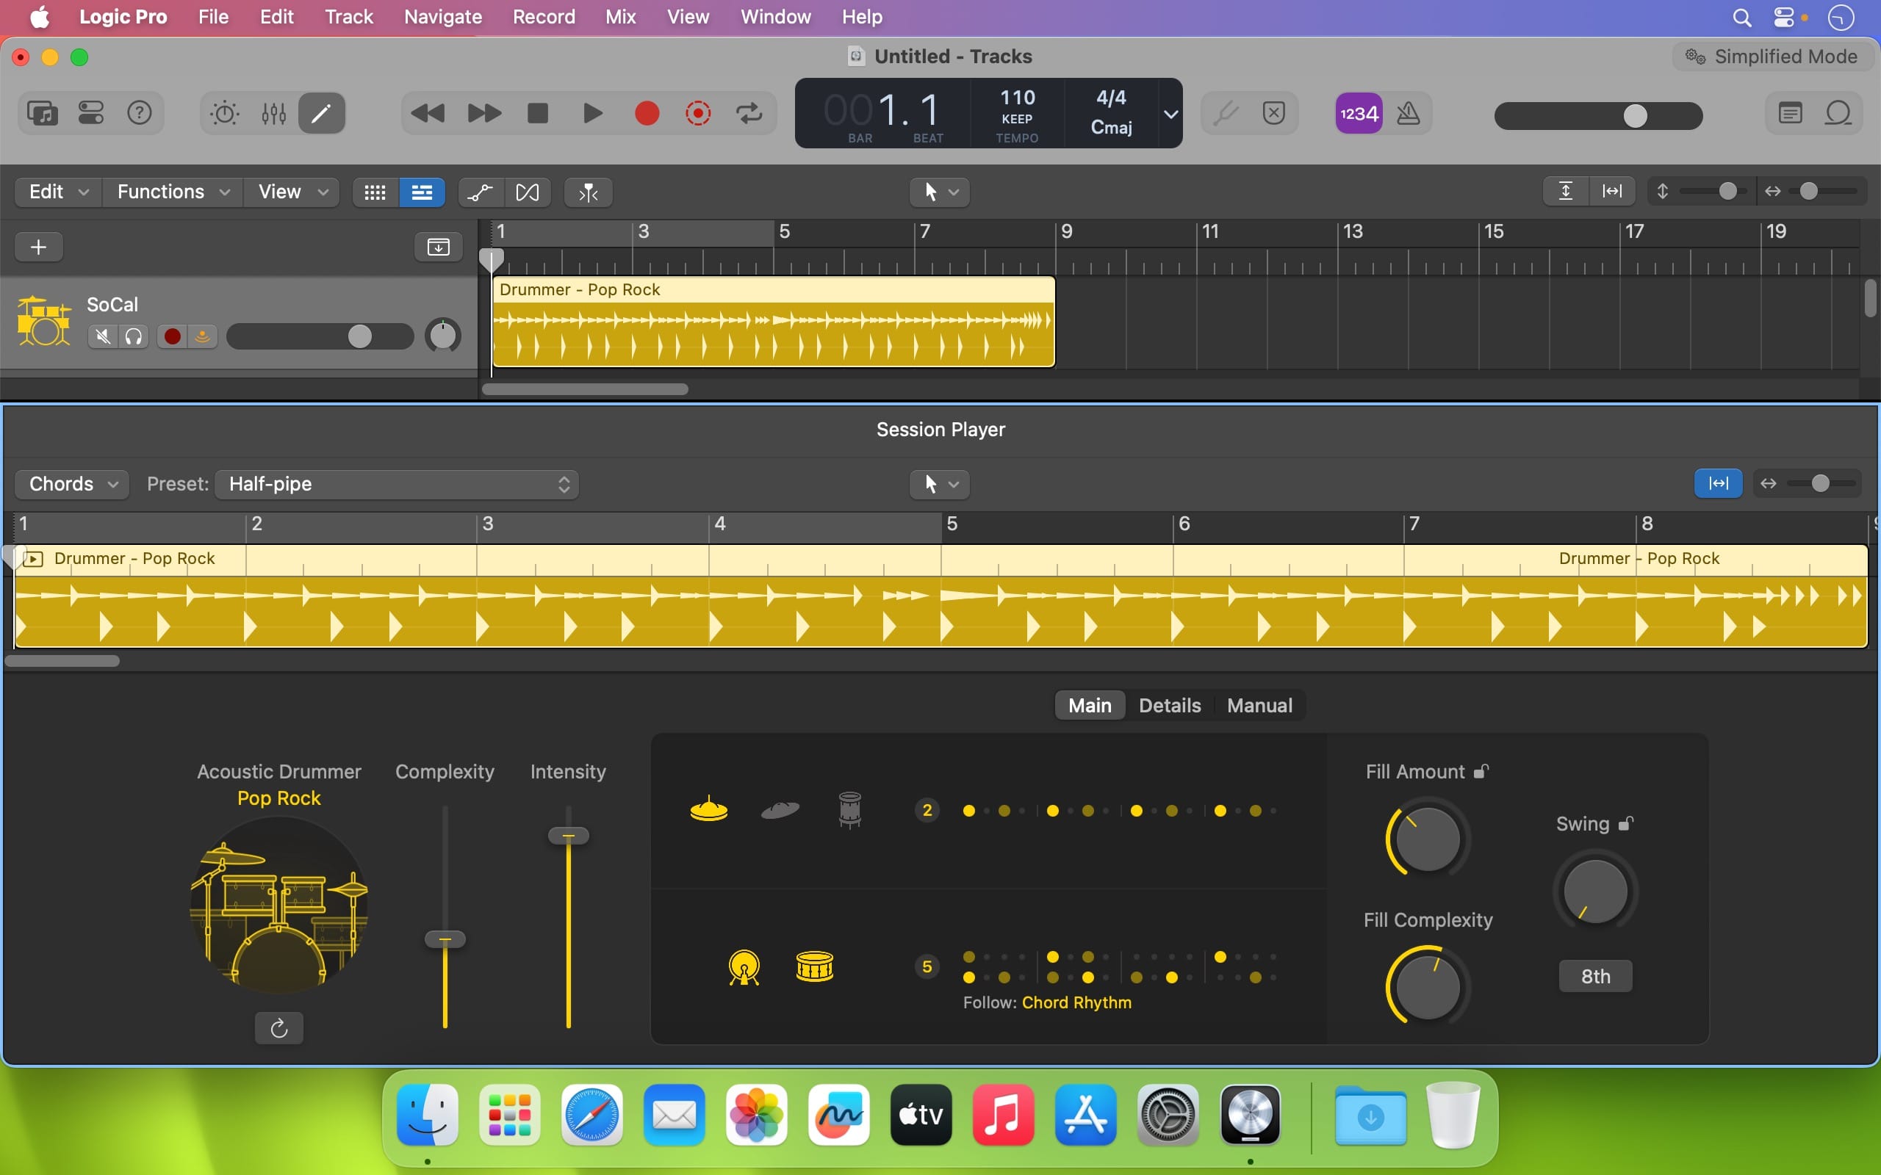Open the Functions dropdown menu

coord(173,192)
